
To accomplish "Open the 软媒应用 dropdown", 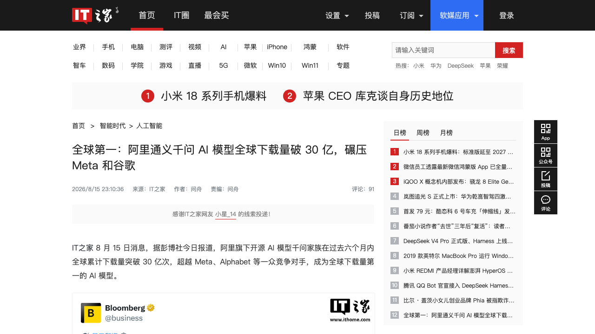I will 457,15.
